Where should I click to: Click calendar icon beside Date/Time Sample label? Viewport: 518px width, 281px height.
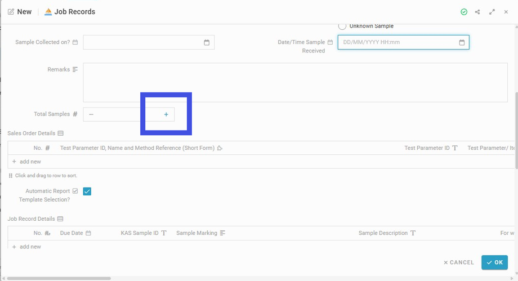pos(330,42)
